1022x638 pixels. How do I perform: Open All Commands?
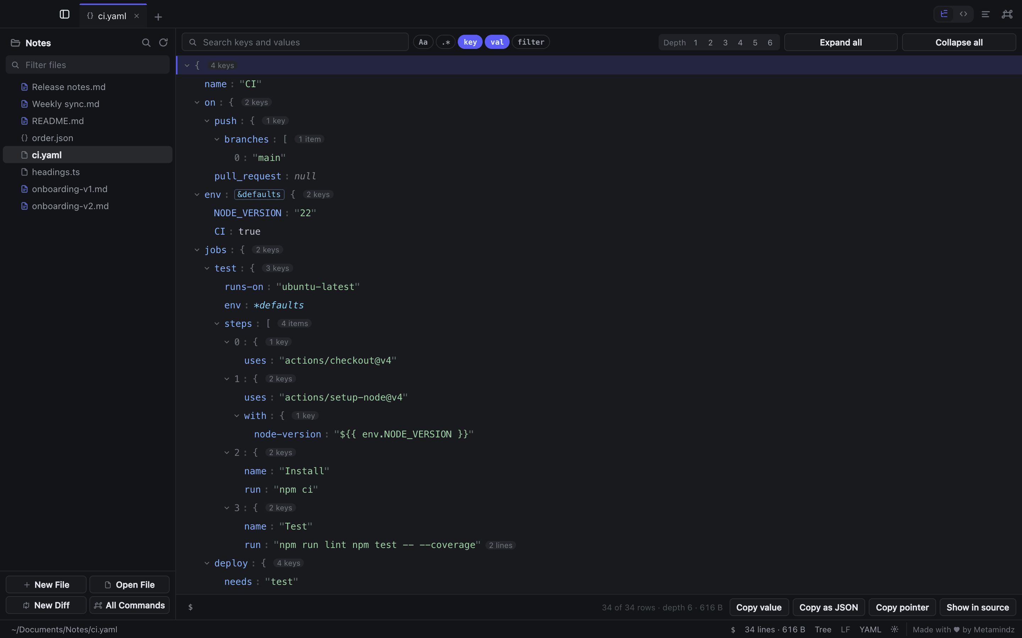point(129,605)
